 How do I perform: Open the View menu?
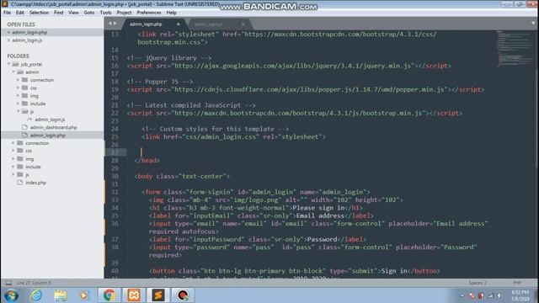73,13
